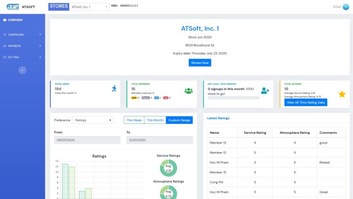Open the user avatar at top right
The height and width of the screenshot is (199, 353).
pos(345,7)
